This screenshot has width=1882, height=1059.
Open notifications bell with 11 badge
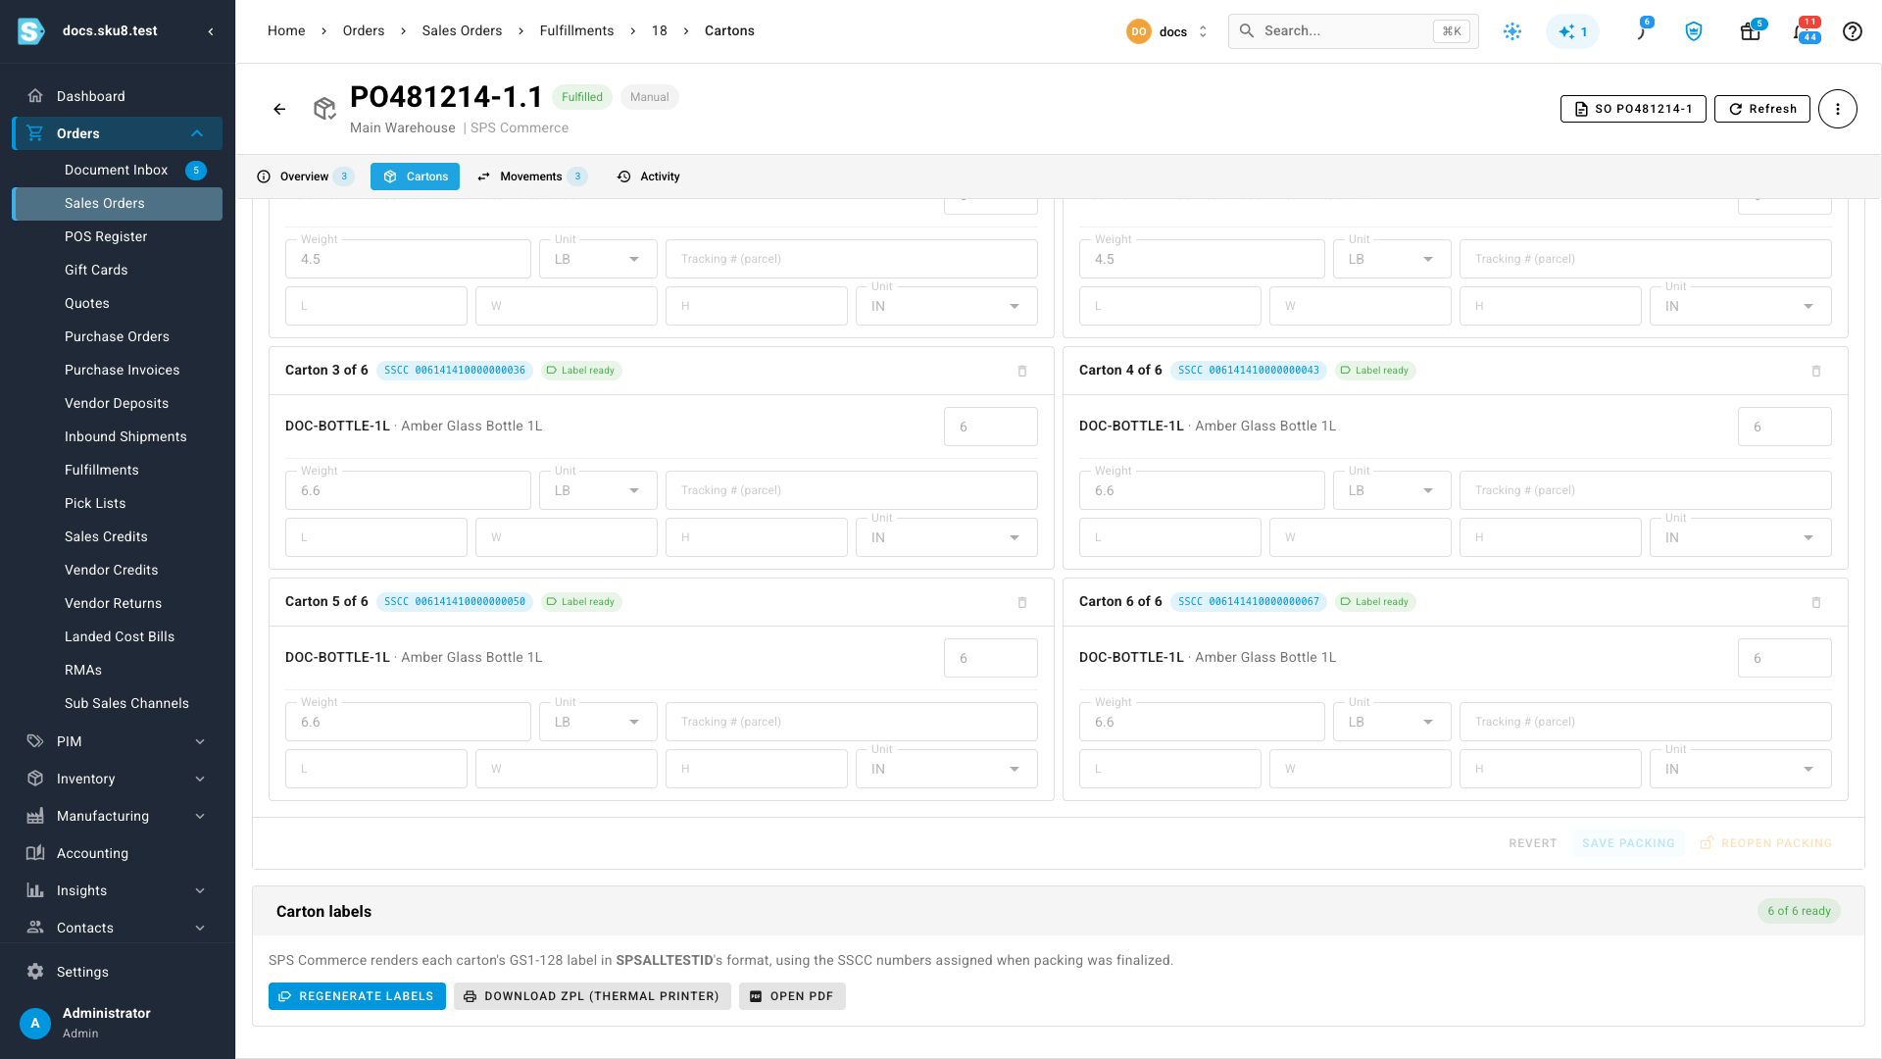point(1804,31)
